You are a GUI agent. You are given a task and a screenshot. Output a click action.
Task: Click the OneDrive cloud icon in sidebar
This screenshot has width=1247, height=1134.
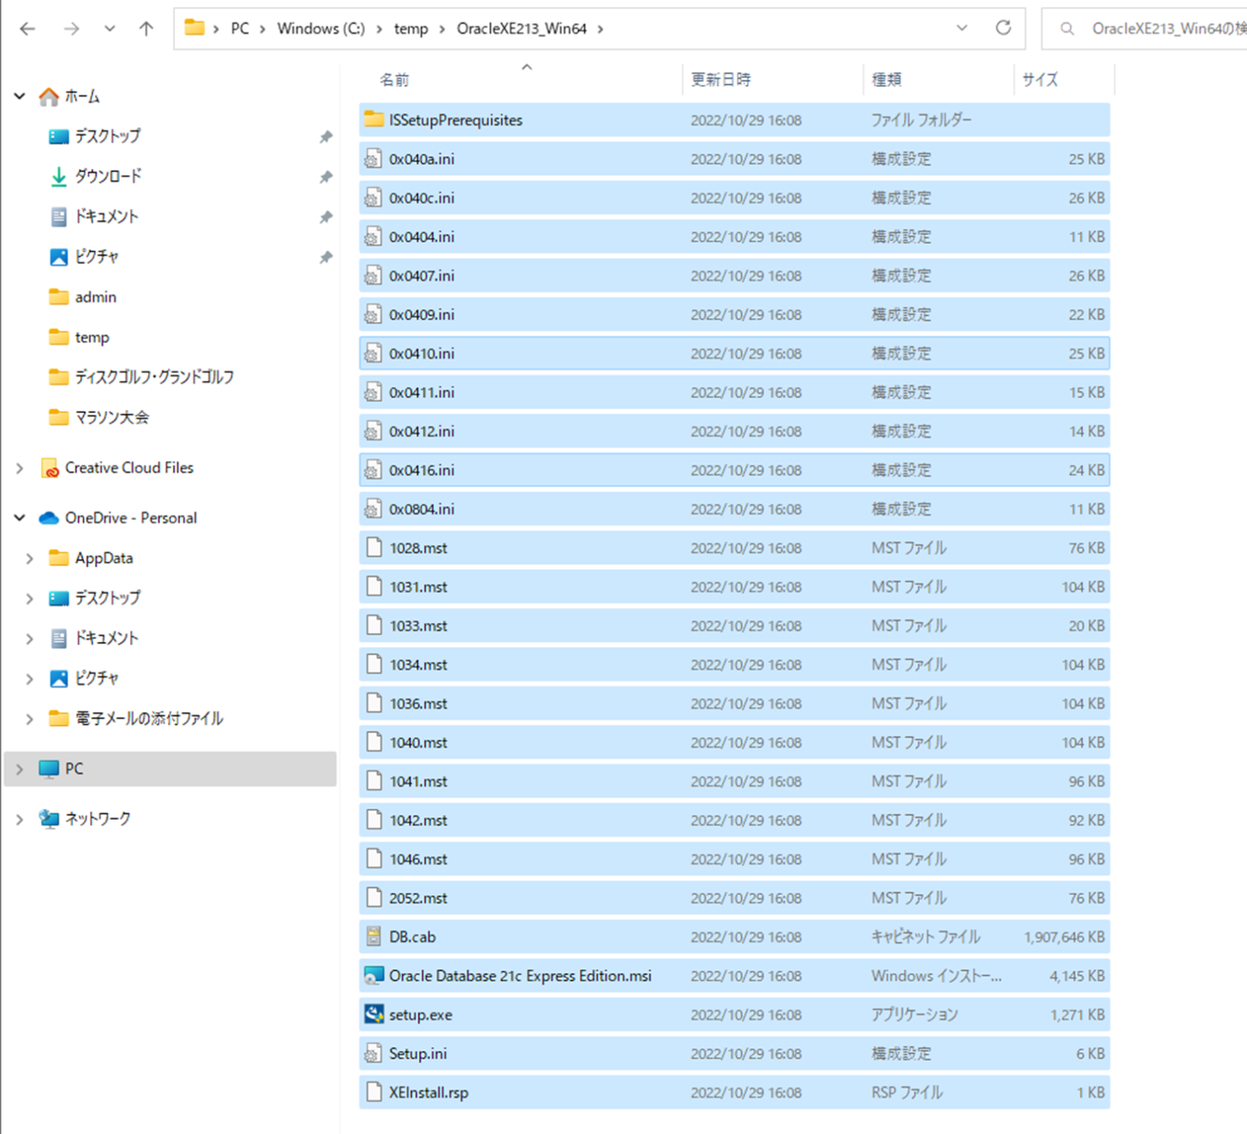[x=49, y=518]
